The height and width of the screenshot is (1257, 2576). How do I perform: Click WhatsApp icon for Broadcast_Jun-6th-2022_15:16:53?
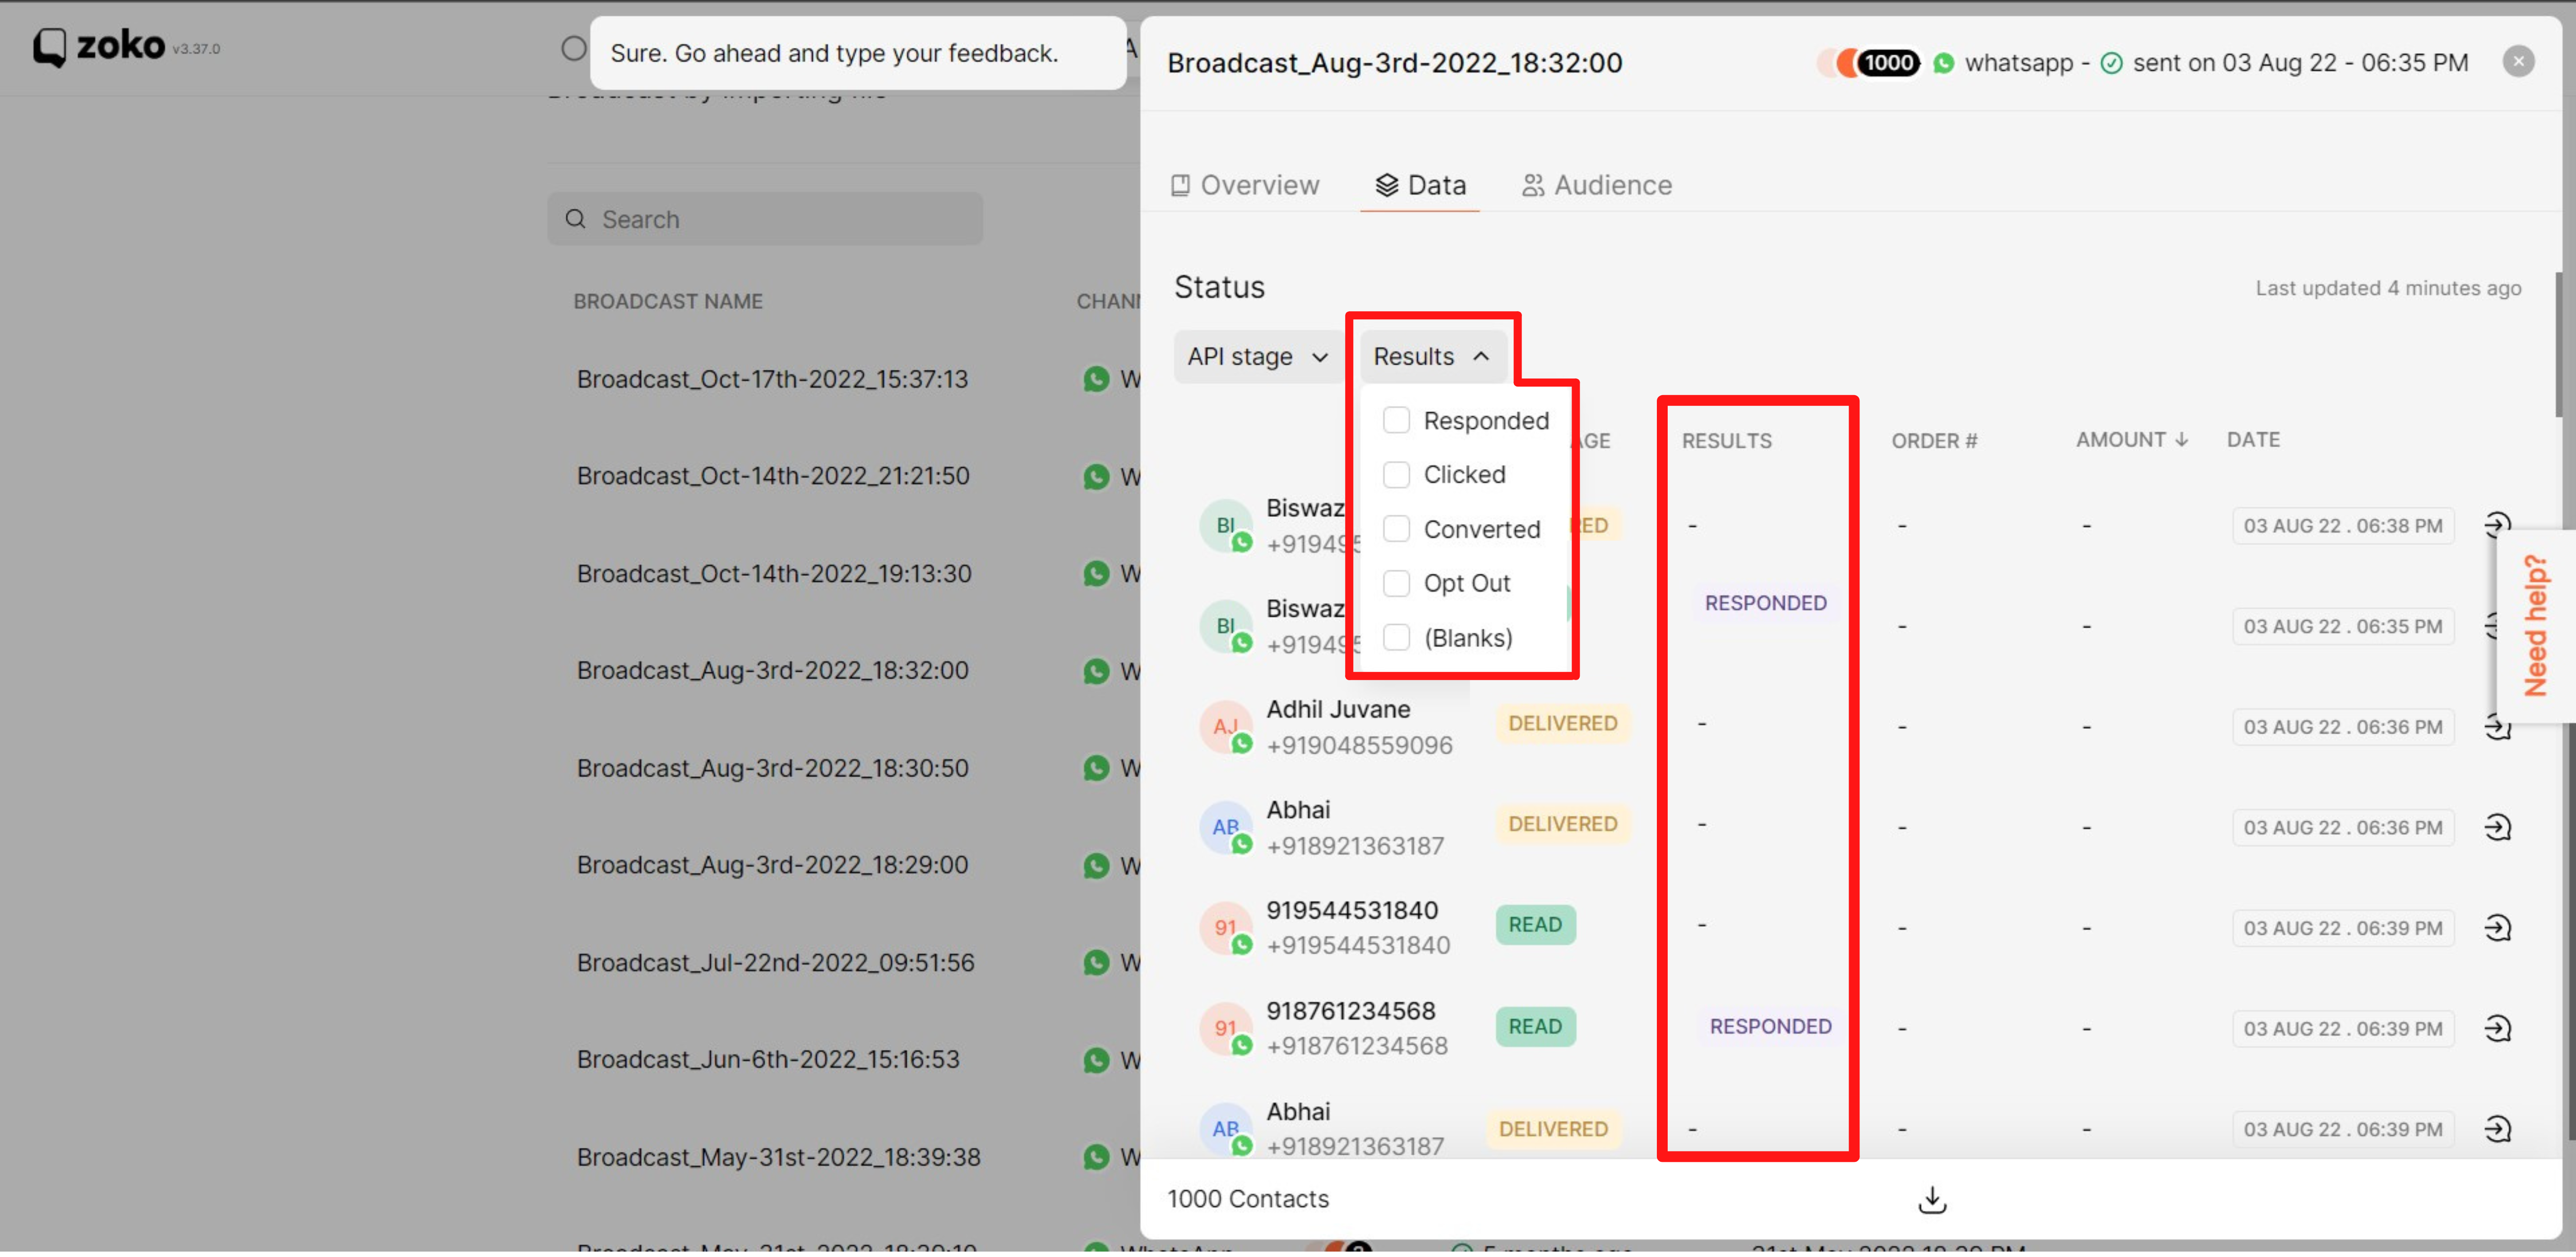click(1096, 1060)
